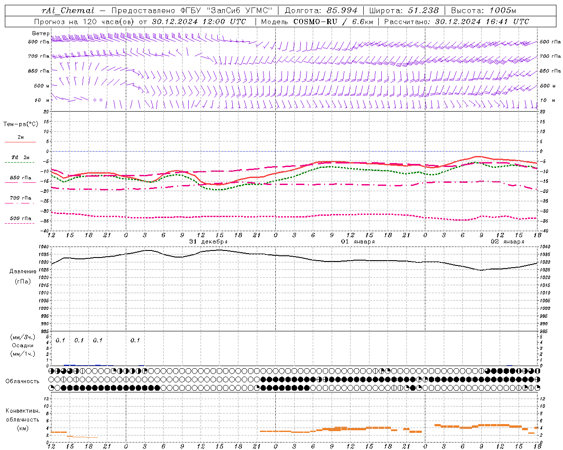Click the (мм/3ч.) precipitation unit label
563x450 pixels.
tap(22, 337)
